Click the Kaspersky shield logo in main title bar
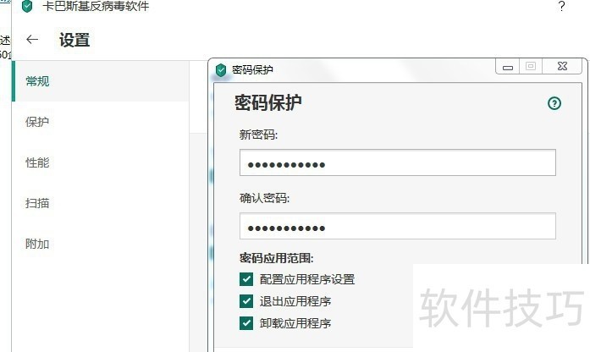 tap(27, 6)
